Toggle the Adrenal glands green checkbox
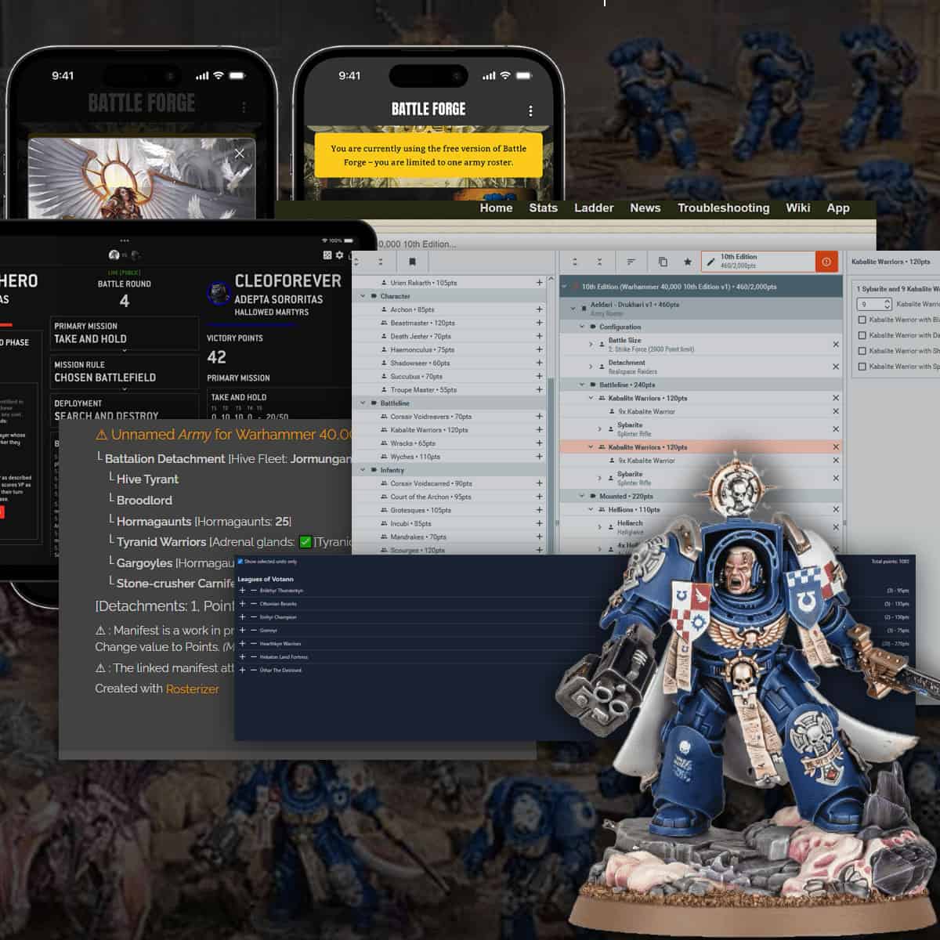The height and width of the screenshot is (940, 940). click(x=305, y=541)
